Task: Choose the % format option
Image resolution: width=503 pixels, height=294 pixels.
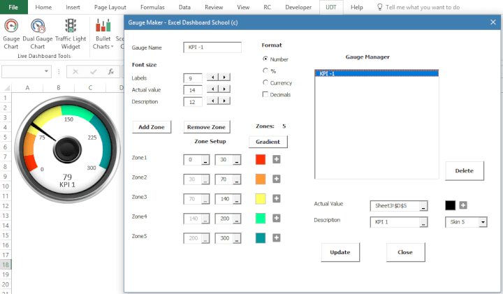Action: pos(265,71)
